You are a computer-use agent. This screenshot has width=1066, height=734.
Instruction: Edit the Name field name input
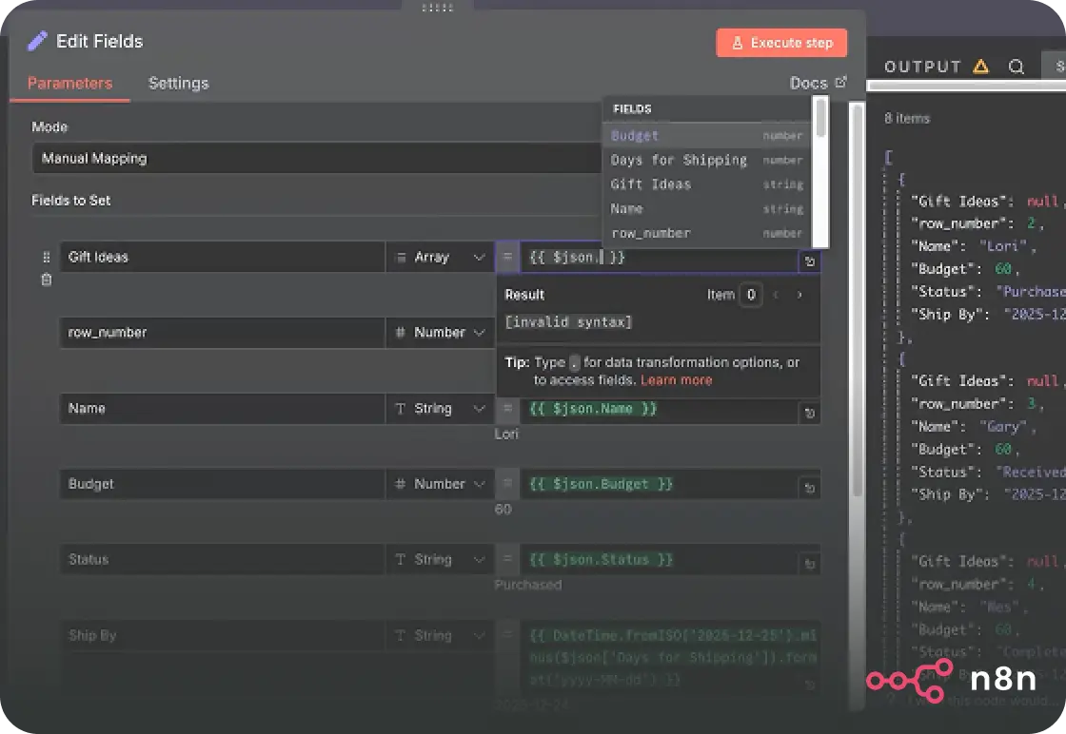222,408
